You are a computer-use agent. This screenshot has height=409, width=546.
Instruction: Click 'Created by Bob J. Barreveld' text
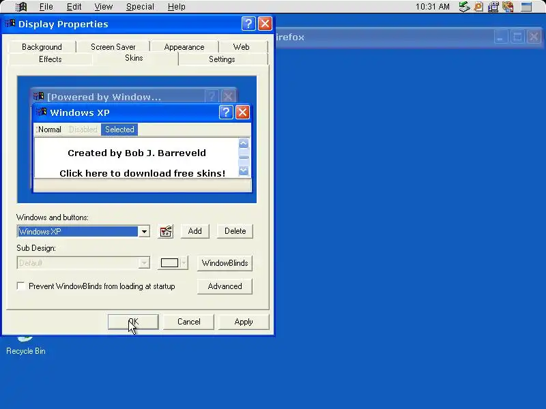[137, 153]
